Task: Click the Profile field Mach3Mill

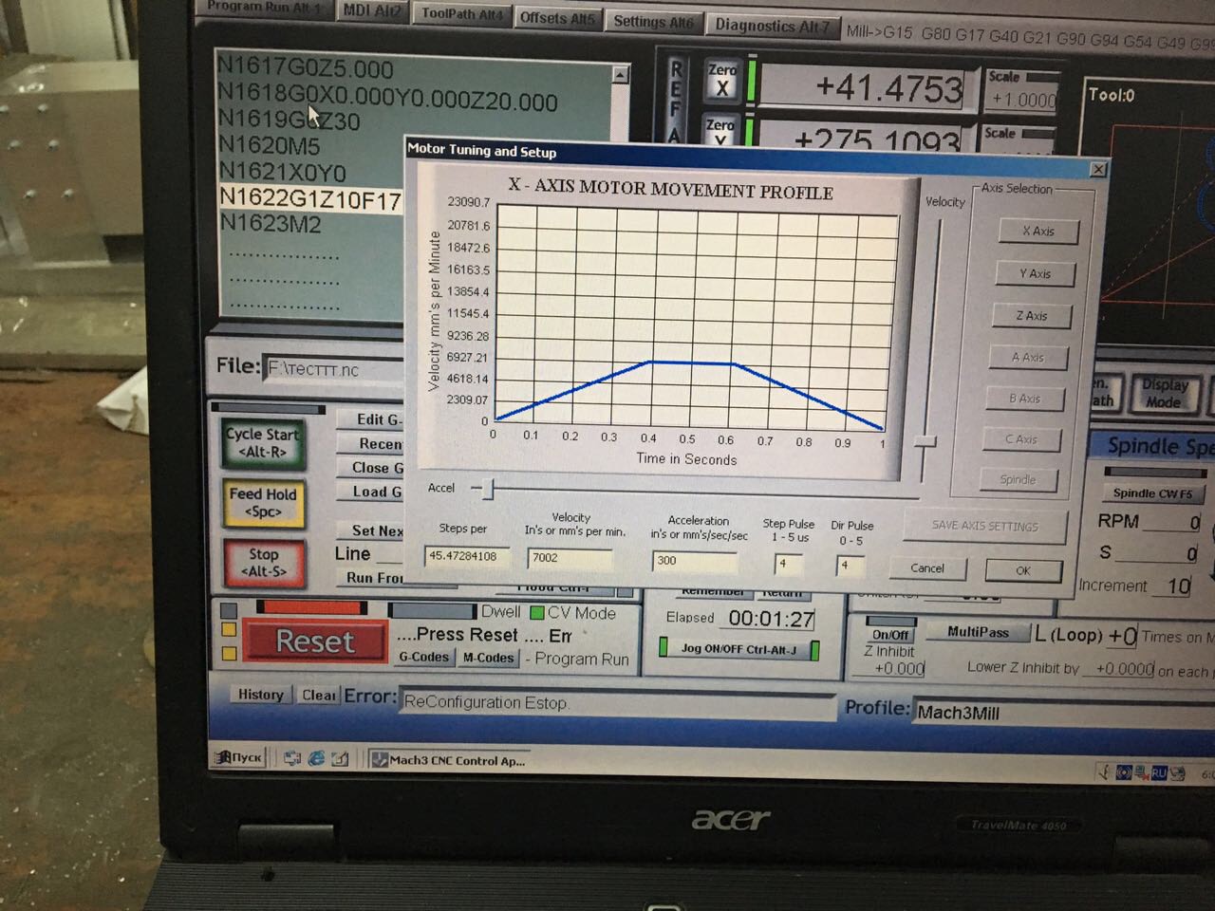Action: point(1064,713)
